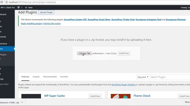Viewport: 190px width, 106px height.
Task: Click the Upload Plugin button
Action: [x=46, y=12]
